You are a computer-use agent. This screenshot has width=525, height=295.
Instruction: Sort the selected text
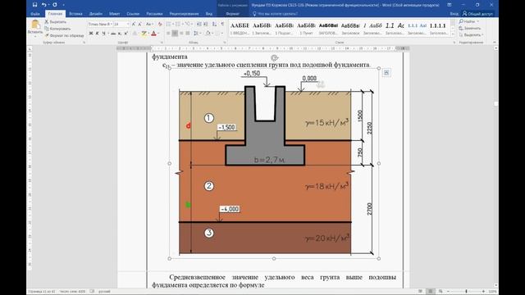coord(214,24)
